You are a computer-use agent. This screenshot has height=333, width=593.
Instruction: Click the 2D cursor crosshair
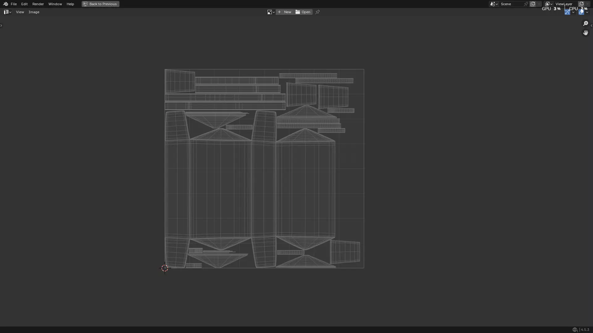165,268
